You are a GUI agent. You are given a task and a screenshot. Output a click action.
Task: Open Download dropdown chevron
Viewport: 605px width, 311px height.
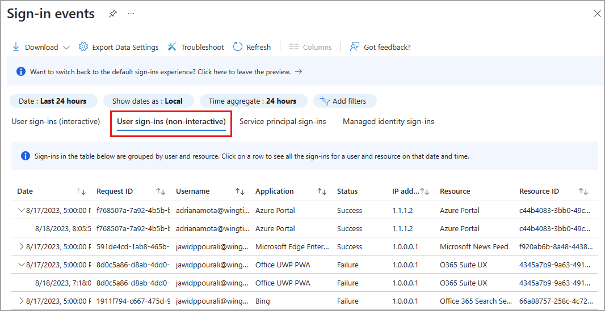pyautogui.click(x=66, y=48)
